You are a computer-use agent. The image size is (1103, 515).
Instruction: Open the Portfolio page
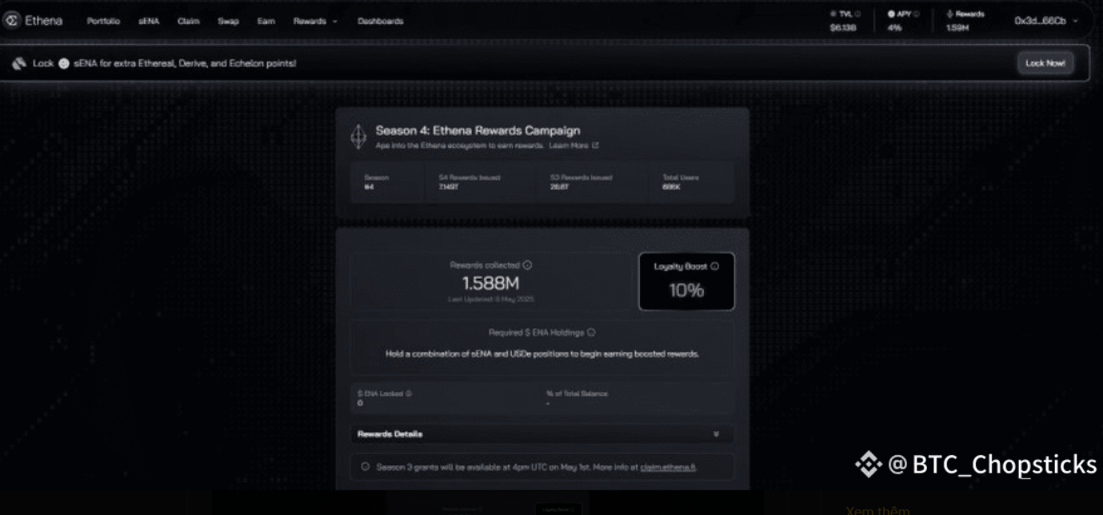pos(103,22)
